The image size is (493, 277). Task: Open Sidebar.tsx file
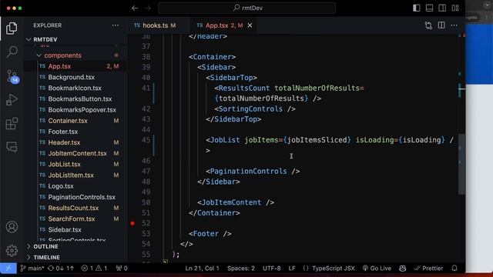[75, 230]
